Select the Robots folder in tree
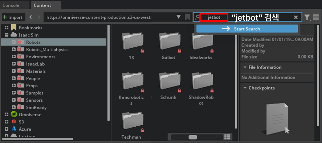This screenshot has height=143, width=322. pyautogui.click(x=33, y=42)
